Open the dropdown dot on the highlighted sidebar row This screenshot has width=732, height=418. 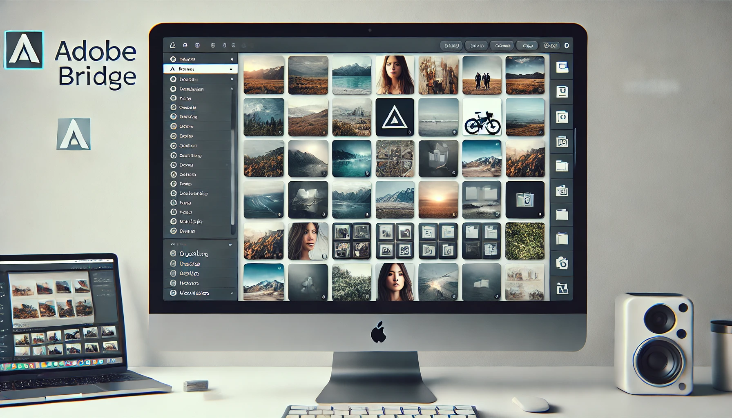click(x=231, y=69)
